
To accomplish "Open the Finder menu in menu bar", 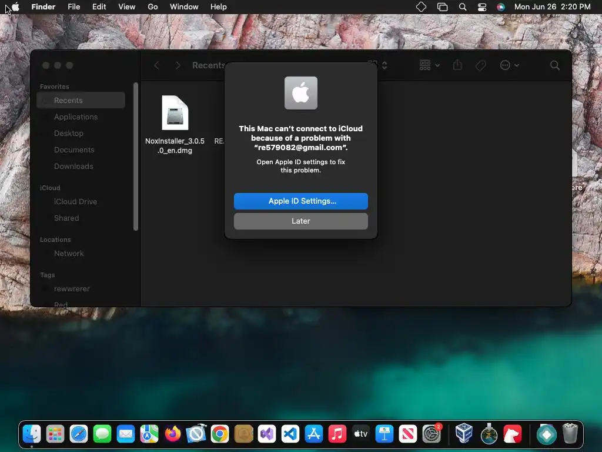I will pyautogui.click(x=43, y=7).
